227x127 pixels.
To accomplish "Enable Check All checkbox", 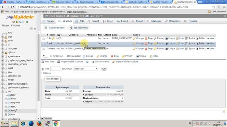I will pyautogui.click(x=51, y=56).
